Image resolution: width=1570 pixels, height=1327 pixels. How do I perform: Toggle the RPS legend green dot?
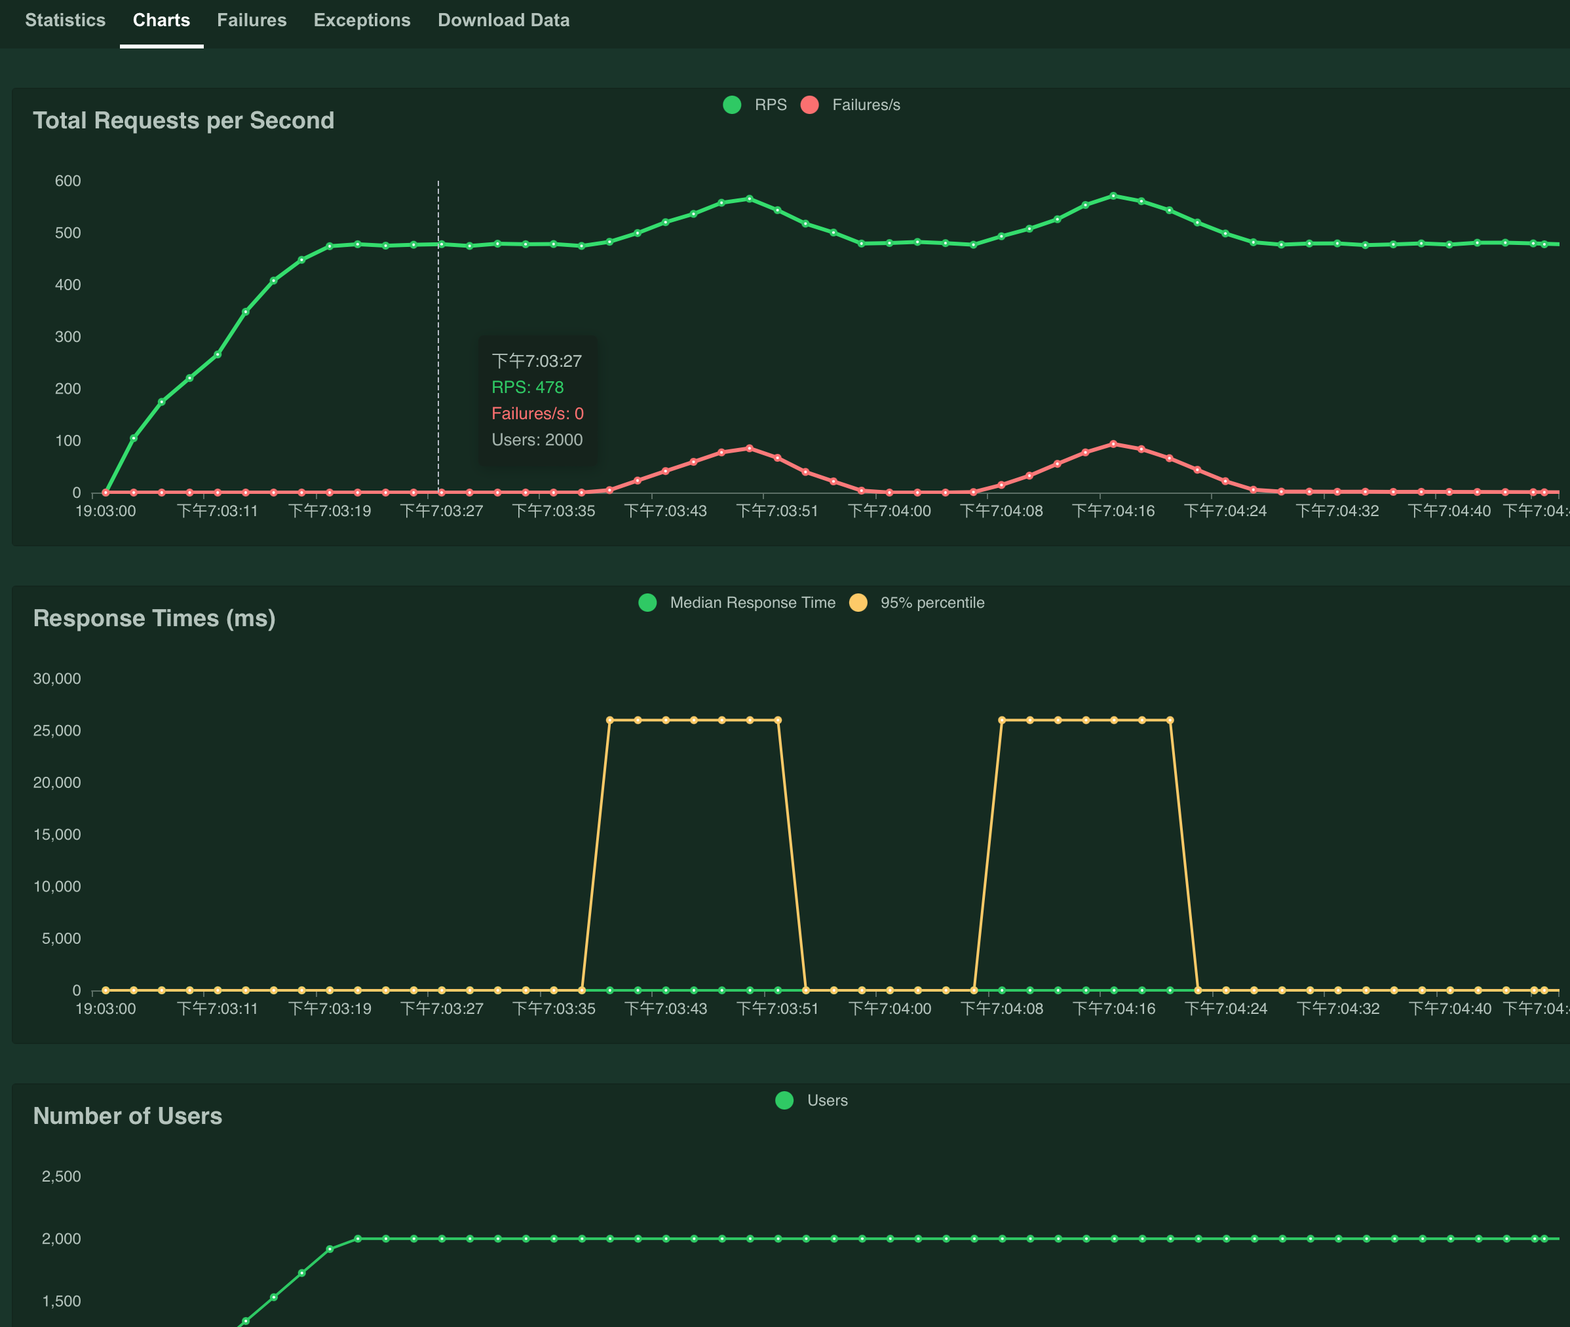click(733, 105)
